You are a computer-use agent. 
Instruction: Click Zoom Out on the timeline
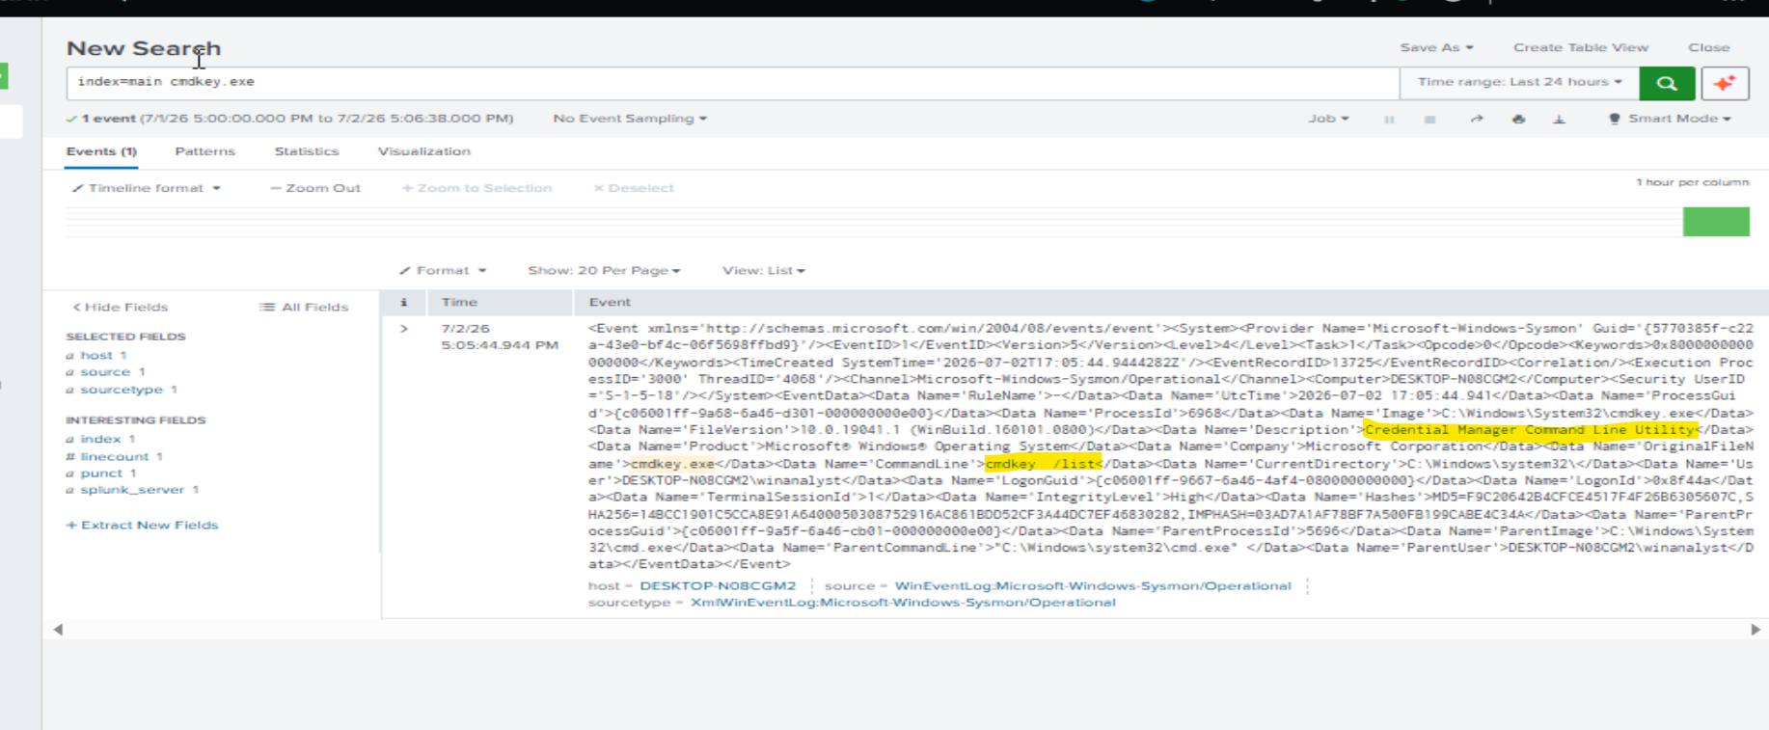pos(315,188)
